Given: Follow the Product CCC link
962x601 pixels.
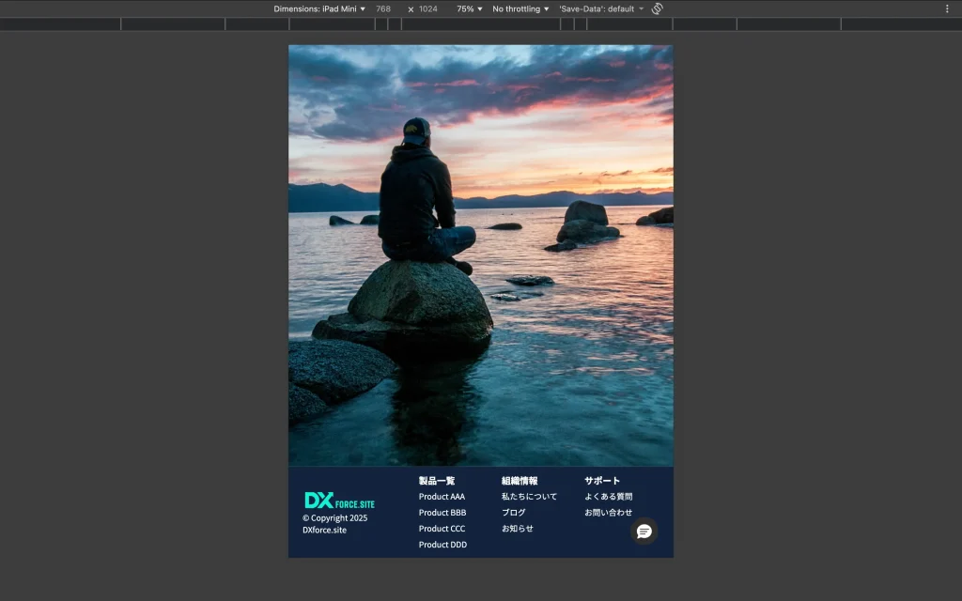Looking at the screenshot, I should pos(442,529).
